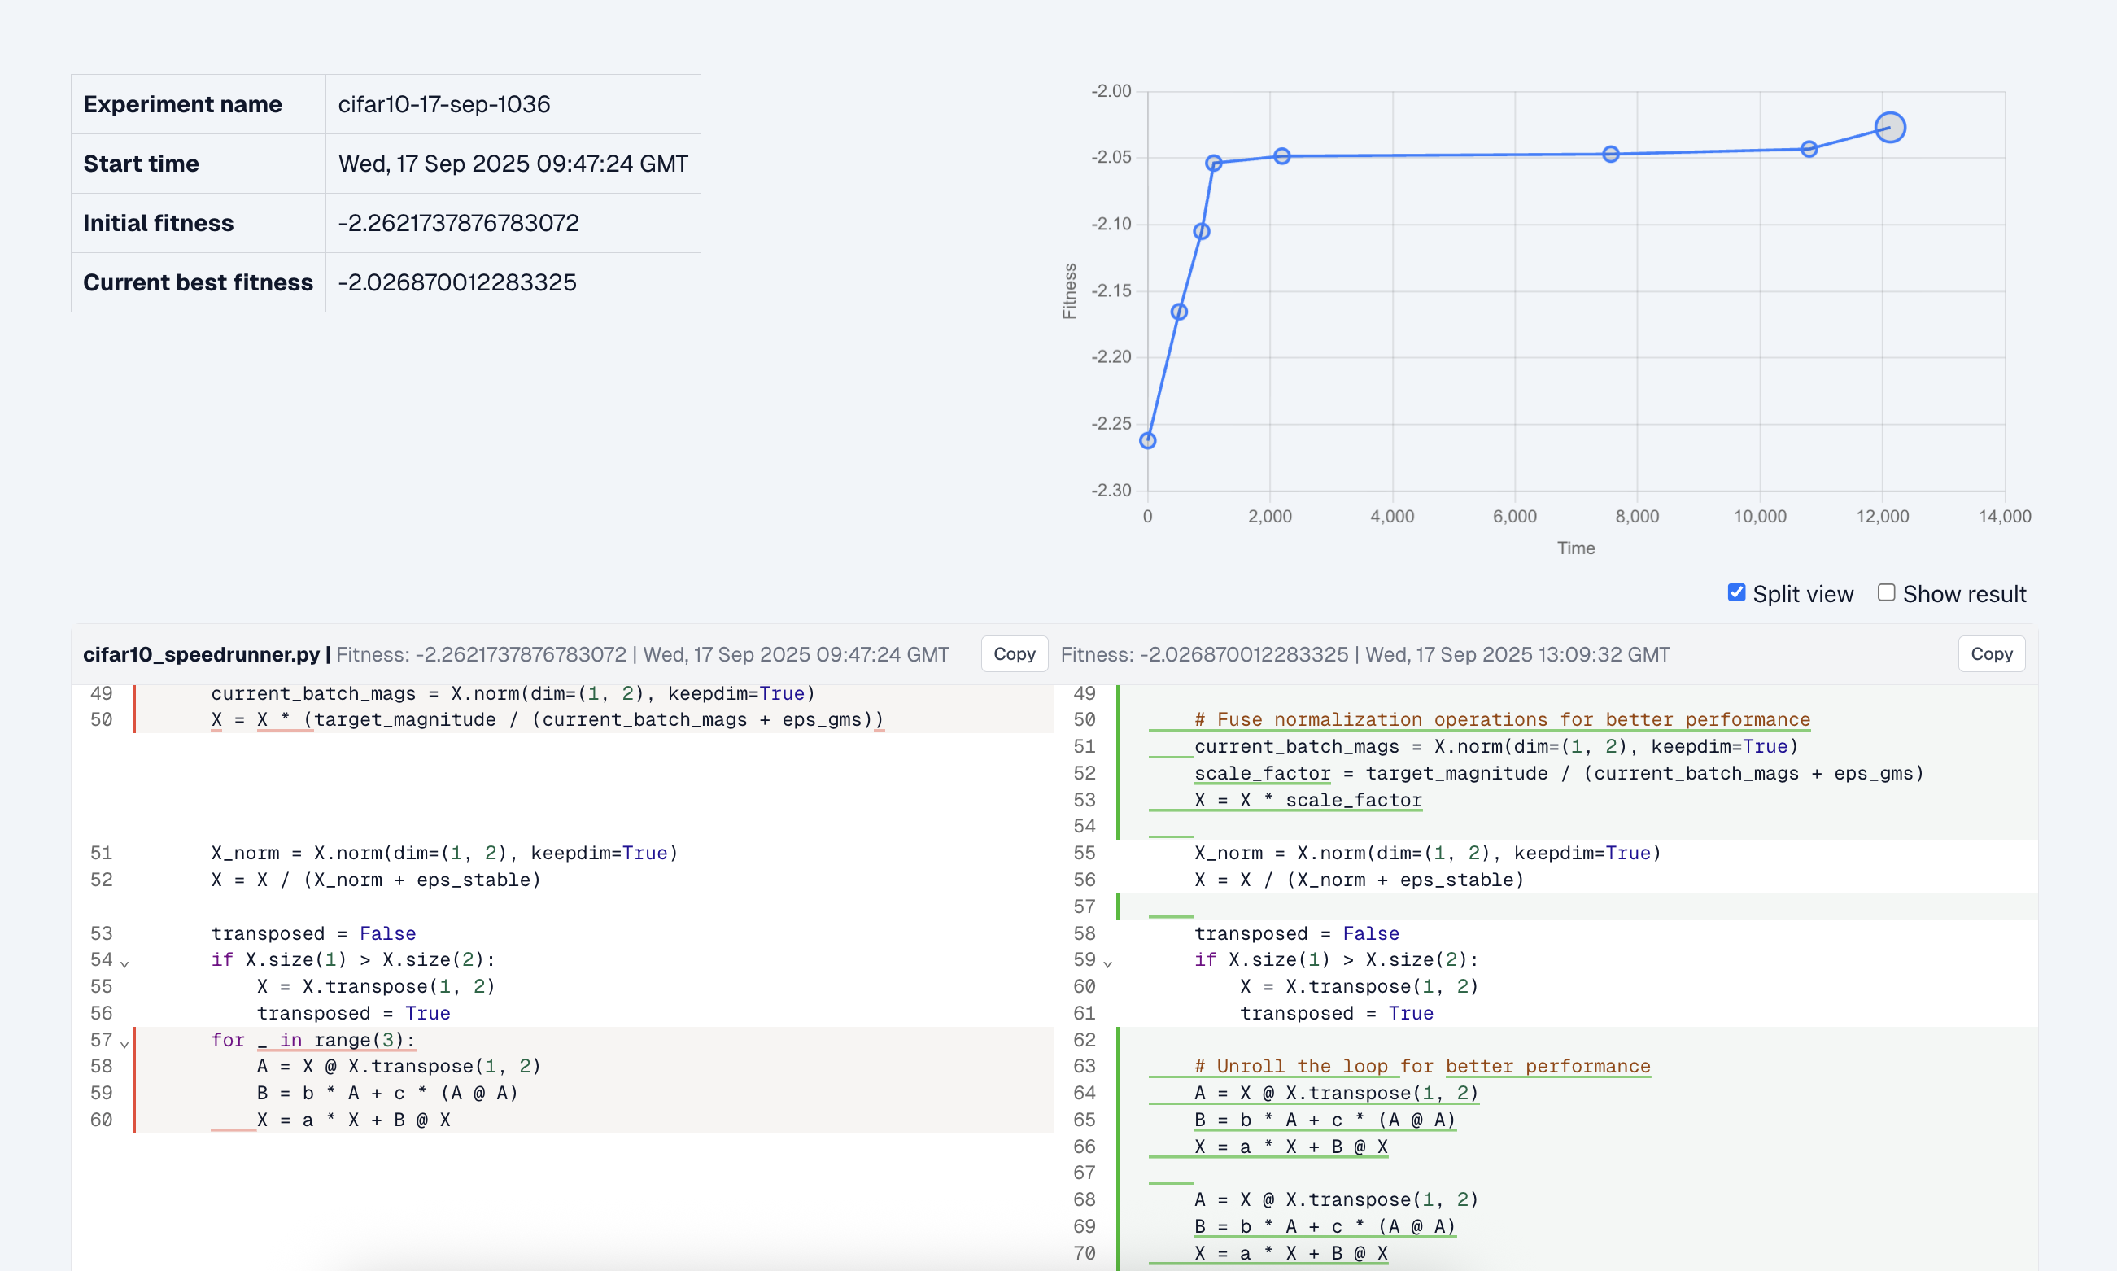The width and height of the screenshot is (2117, 1271).
Task: Click chart point near time 11,000
Action: coord(1809,149)
